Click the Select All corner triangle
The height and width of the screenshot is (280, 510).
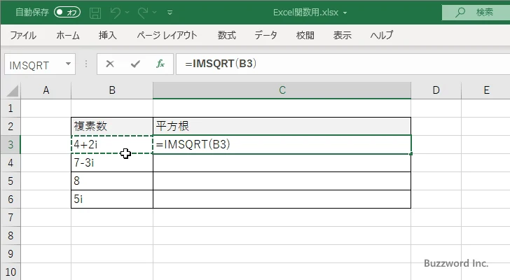point(13,91)
